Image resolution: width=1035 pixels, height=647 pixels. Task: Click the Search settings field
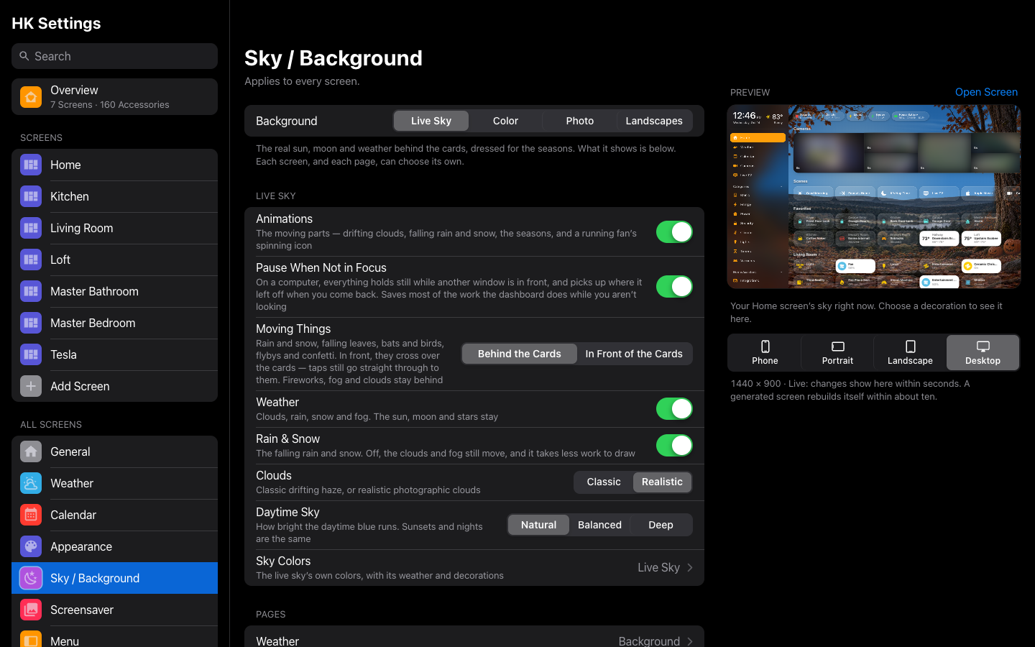pos(114,56)
